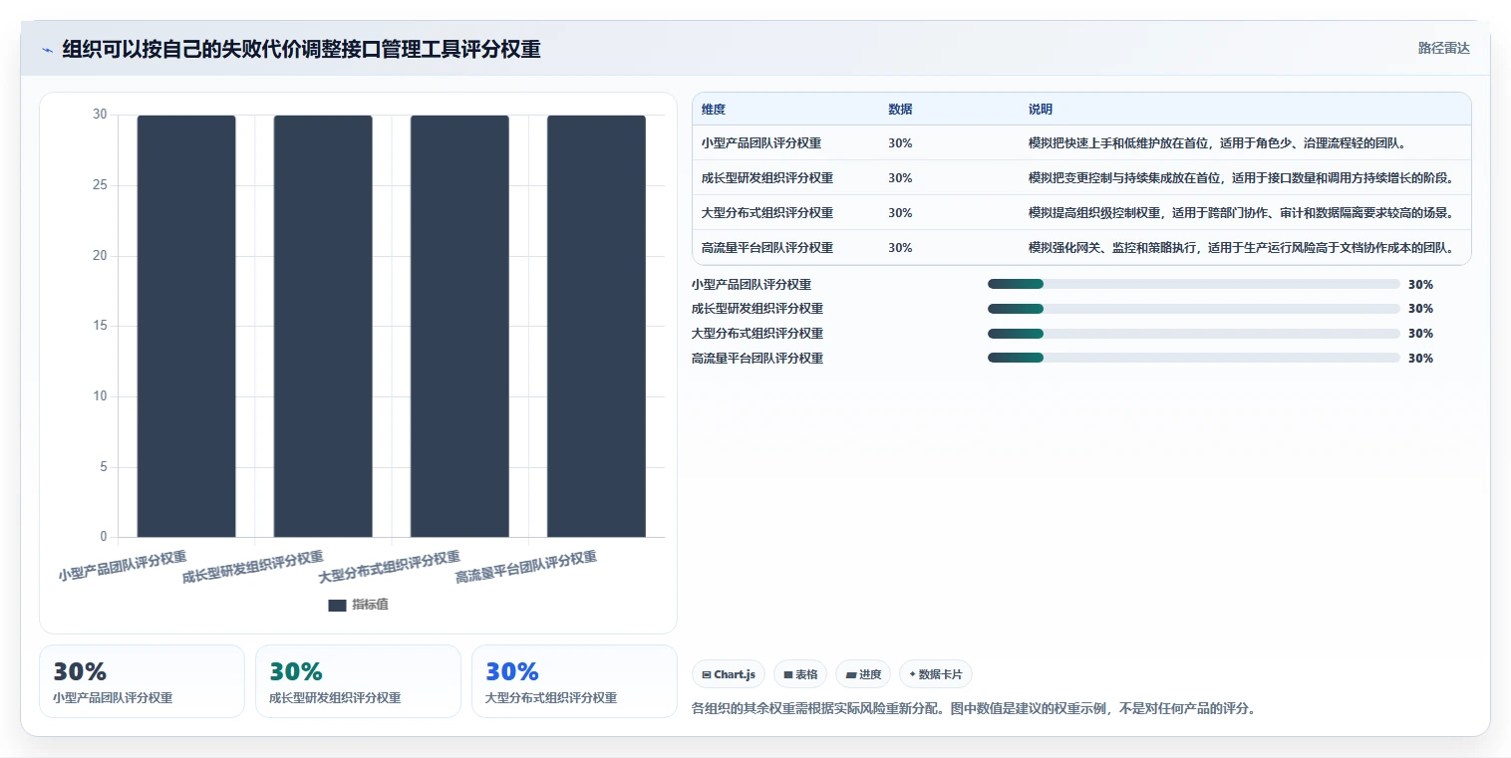Click the 30% value in the table's 小型产品团队 row
This screenshot has width=1511, height=758.
point(900,143)
